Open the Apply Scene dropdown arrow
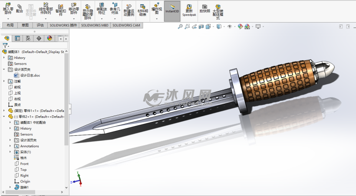Image resolution: width=356 pixels, height=196 pixels. coord(253,26)
